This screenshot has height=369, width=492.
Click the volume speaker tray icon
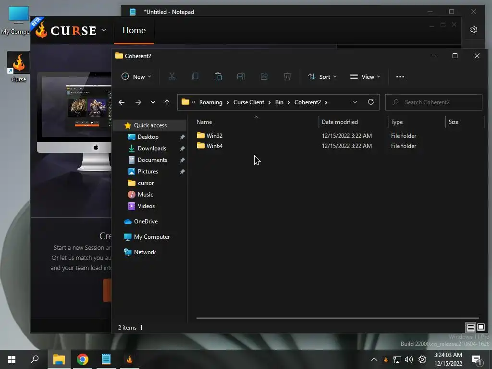point(409,359)
